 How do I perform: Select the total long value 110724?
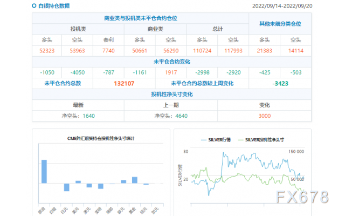click(x=202, y=51)
